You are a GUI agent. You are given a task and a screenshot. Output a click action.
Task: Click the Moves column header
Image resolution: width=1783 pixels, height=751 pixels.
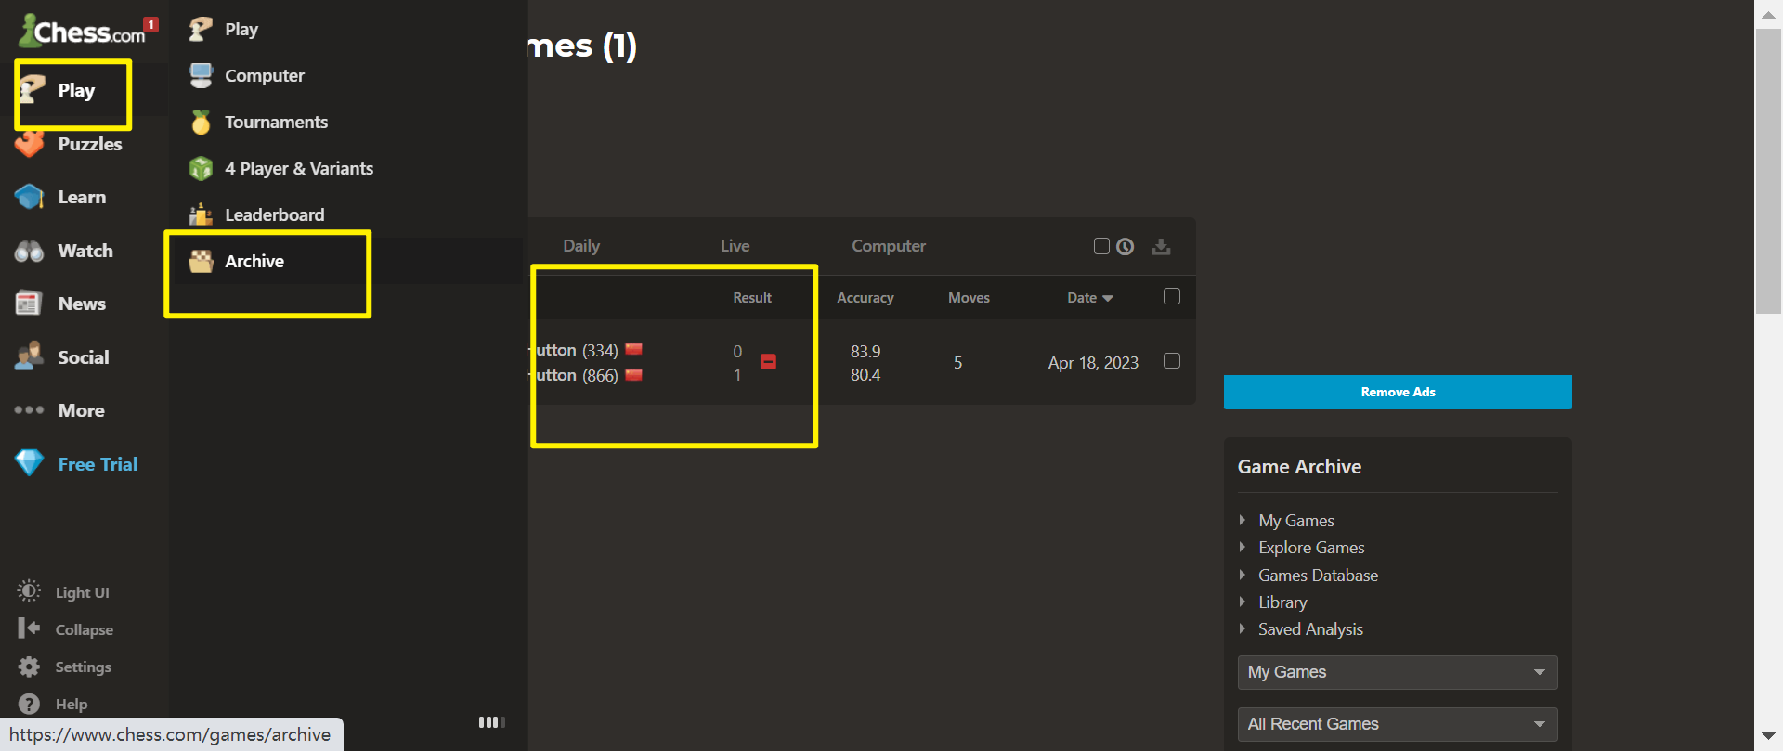pyautogui.click(x=969, y=298)
